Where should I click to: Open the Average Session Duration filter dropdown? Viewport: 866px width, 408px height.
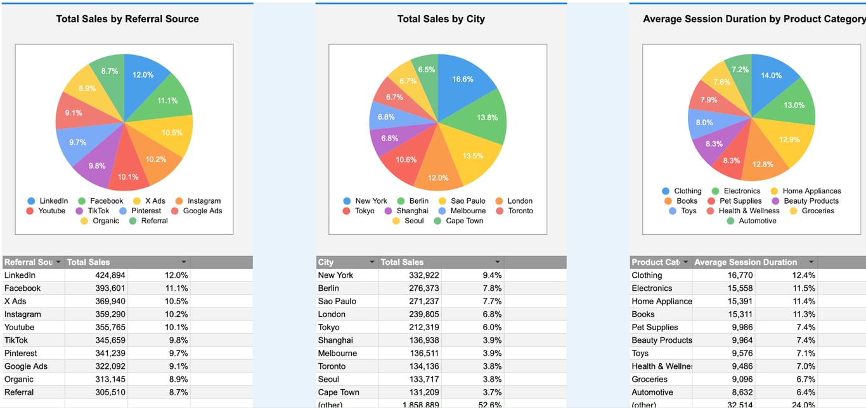(x=811, y=262)
